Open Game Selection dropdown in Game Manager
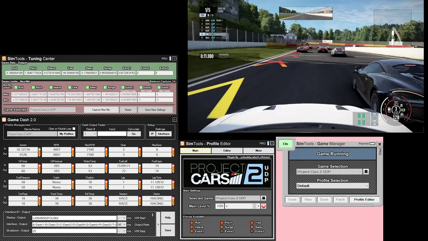Viewport: 428px width, 241px height. (x=329, y=172)
